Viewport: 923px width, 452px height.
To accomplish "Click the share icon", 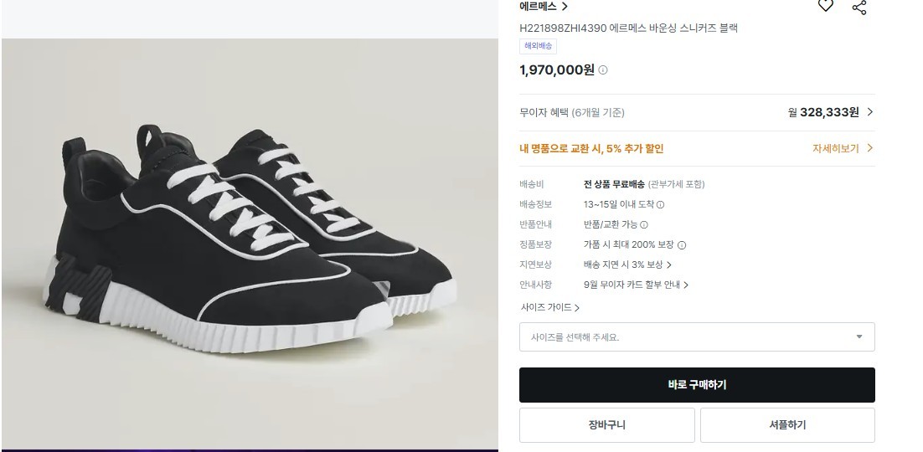I will click(x=859, y=7).
